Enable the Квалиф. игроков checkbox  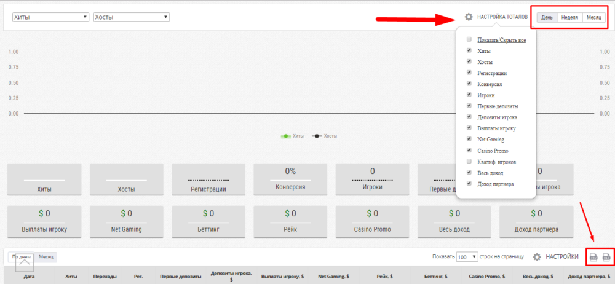click(469, 162)
